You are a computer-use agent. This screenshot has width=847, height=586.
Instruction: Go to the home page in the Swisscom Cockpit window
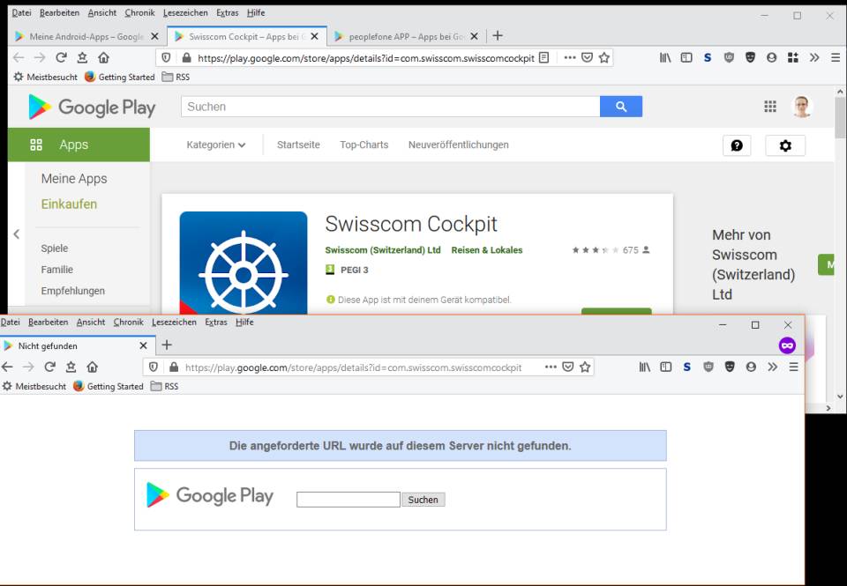[x=104, y=58]
